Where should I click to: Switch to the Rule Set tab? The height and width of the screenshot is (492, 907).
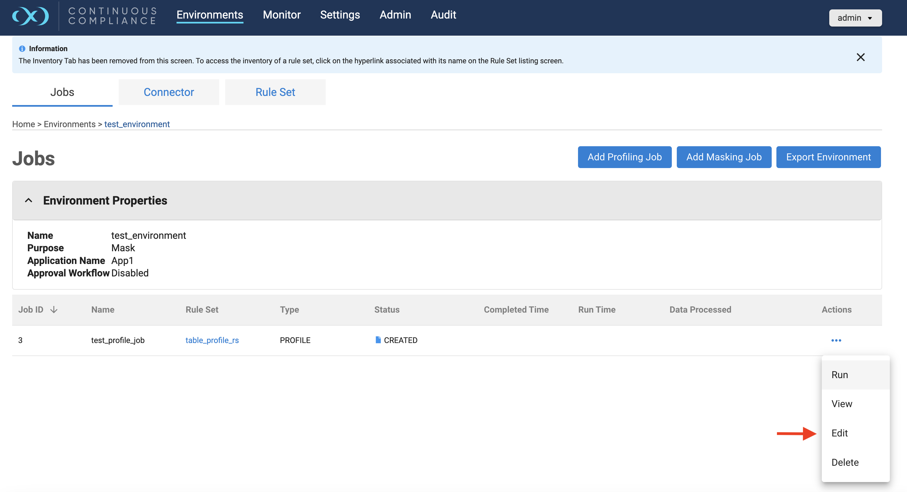[x=275, y=92]
